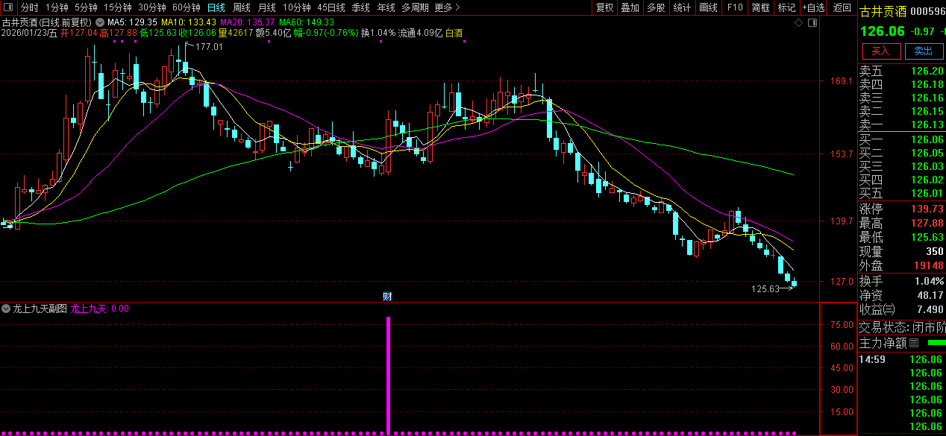Click the 14:59 trade tick row
946x436 pixels.
point(902,359)
